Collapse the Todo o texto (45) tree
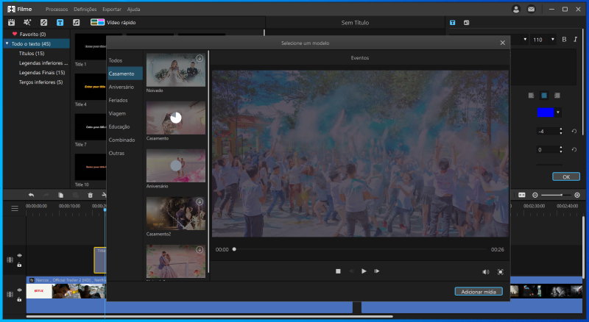This screenshot has width=589, height=322. [x=7, y=43]
